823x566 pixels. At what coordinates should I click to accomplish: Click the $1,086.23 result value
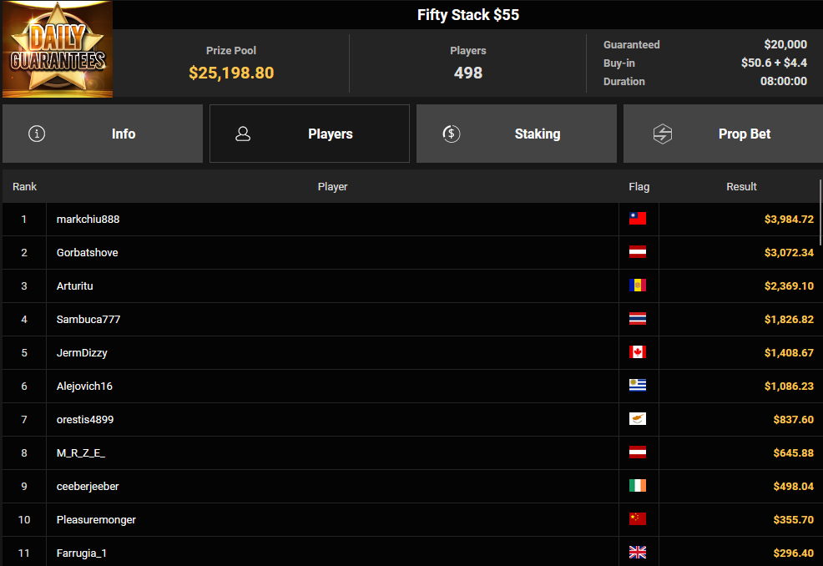coord(789,387)
